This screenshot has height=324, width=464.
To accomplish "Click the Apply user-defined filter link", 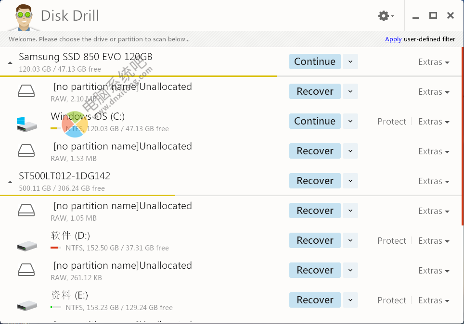I will [x=393, y=39].
